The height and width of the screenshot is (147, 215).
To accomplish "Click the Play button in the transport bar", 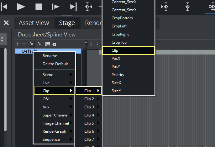I will point(21,6).
